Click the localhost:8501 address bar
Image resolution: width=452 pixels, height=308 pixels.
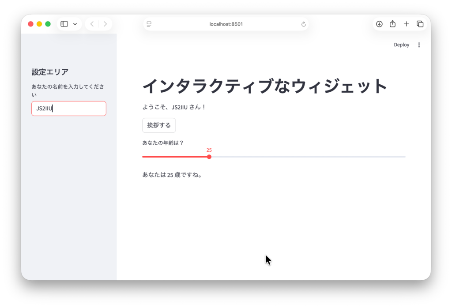(x=226, y=24)
